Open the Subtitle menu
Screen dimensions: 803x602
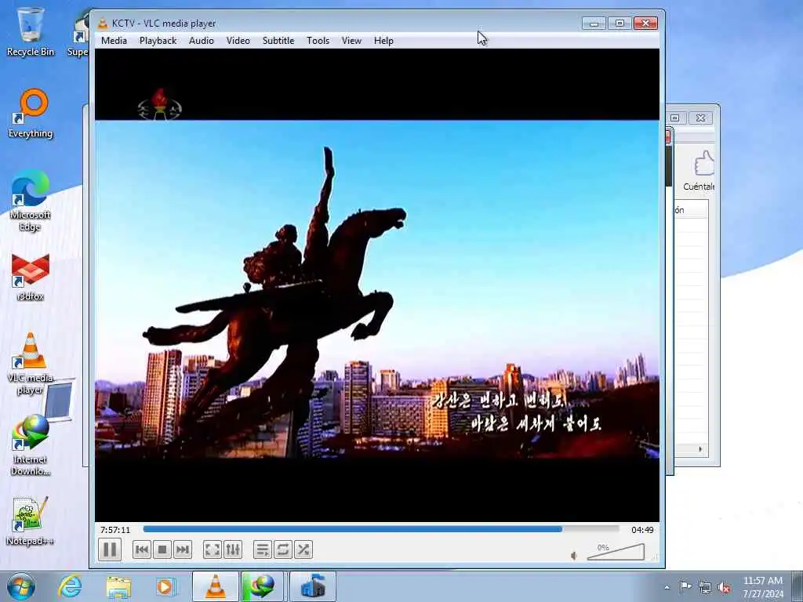pyautogui.click(x=278, y=41)
